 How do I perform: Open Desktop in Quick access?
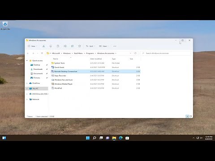coord(37,65)
